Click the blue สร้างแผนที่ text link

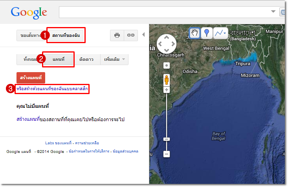[28, 119]
